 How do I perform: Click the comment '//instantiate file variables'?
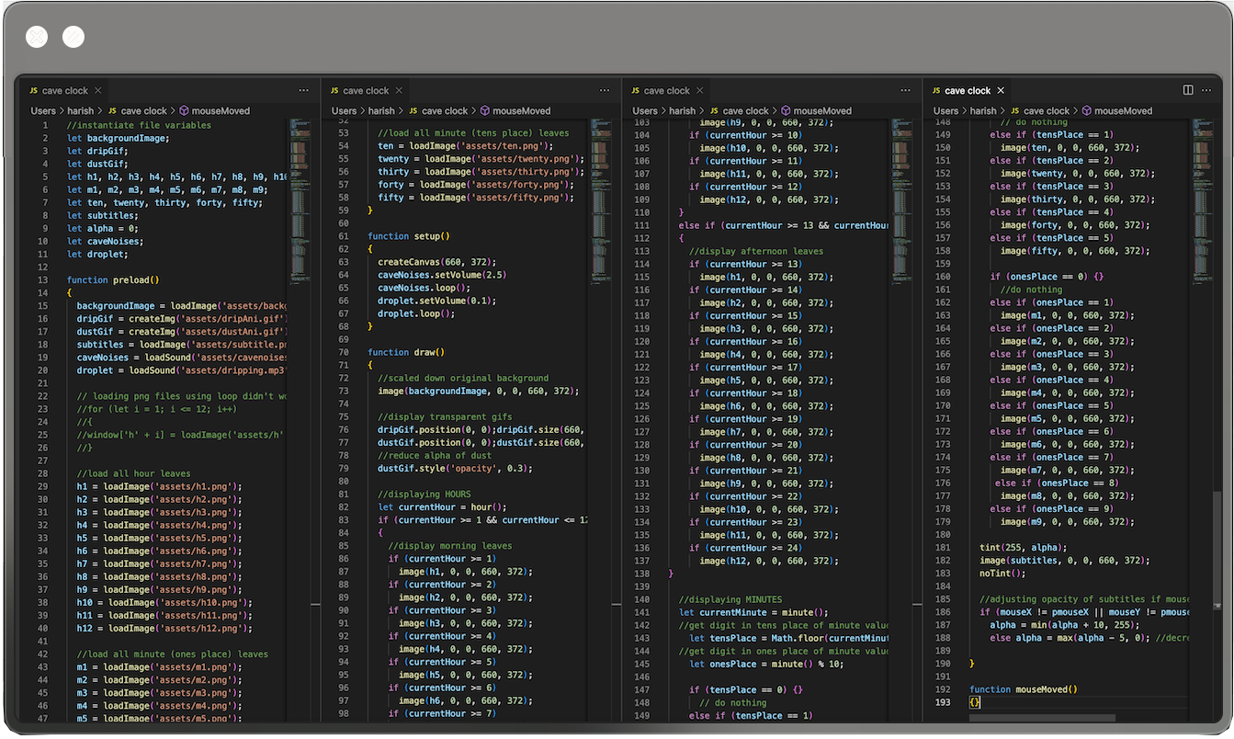(139, 125)
